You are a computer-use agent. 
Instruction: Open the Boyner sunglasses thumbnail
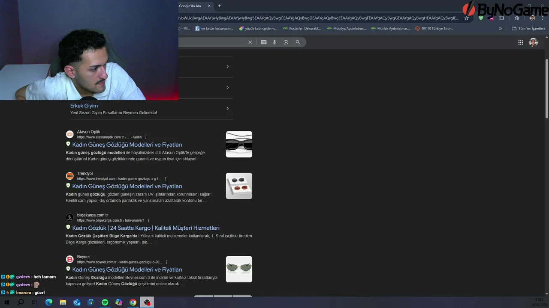239,269
